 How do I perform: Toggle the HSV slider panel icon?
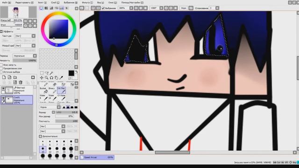tap(51, 8)
